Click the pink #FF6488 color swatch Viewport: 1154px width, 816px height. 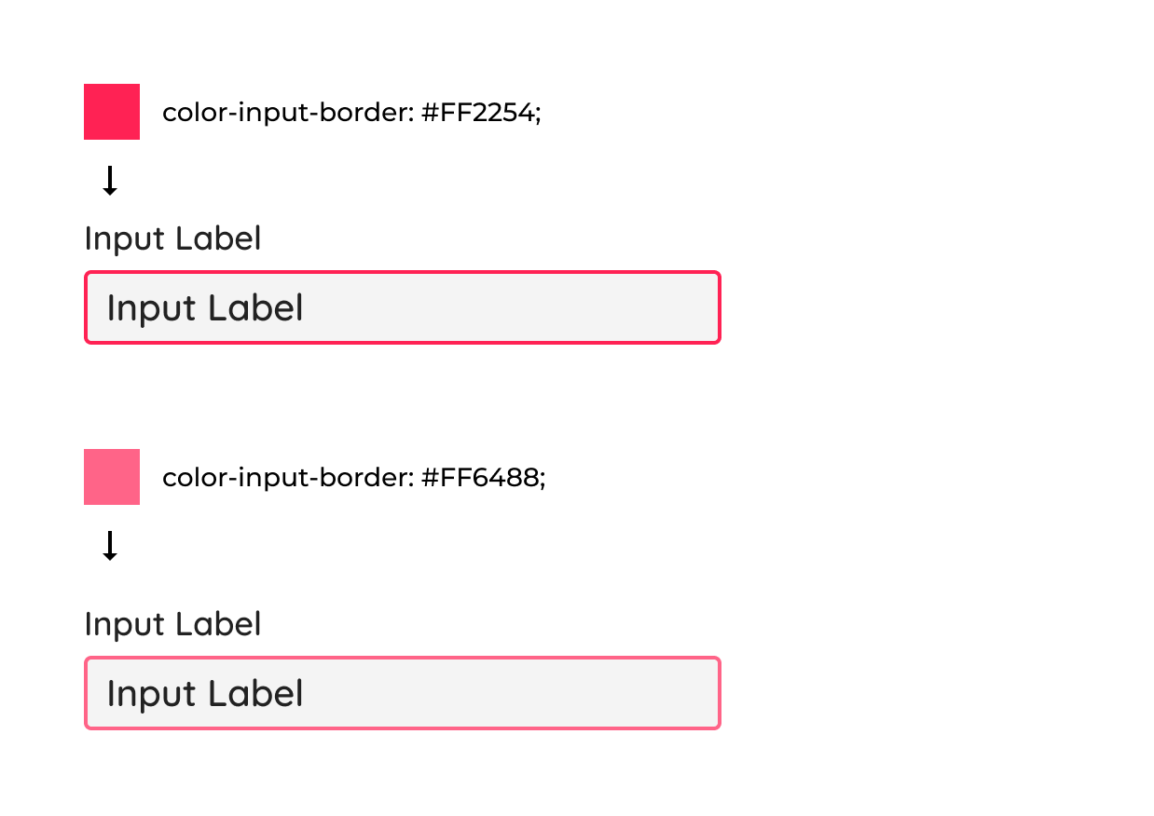pyautogui.click(x=112, y=477)
